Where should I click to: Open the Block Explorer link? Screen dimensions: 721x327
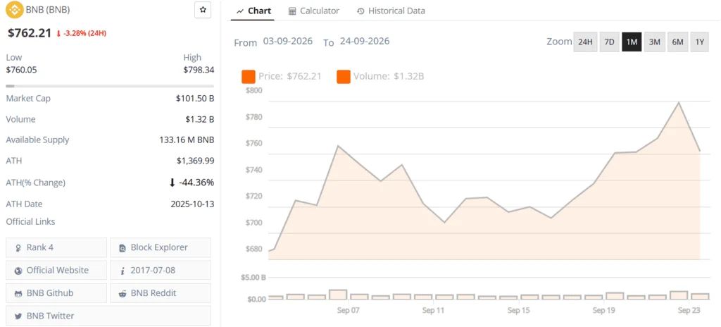pyautogui.click(x=161, y=247)
